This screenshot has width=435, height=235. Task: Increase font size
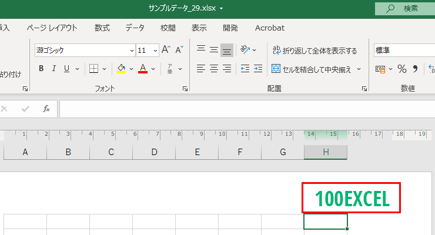point(166,49)
